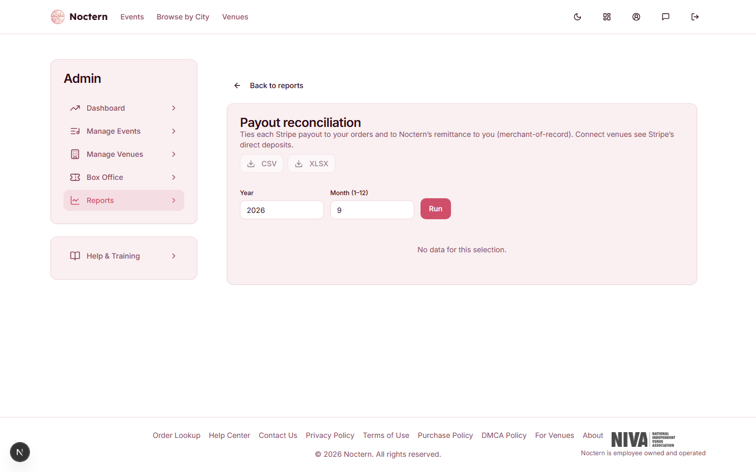Open the round N badge at bottom left
This screenshot has width=756, height=472.
point(20,452)
